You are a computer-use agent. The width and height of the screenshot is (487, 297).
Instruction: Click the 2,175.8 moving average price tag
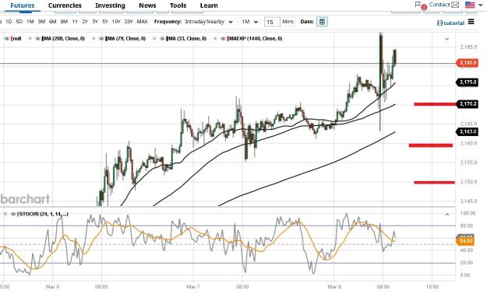pyautogui.click(x=467, y=82)
